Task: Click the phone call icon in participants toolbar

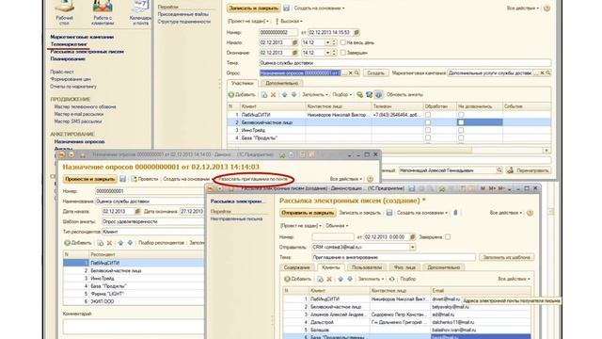Action: [x=369, y=94]
